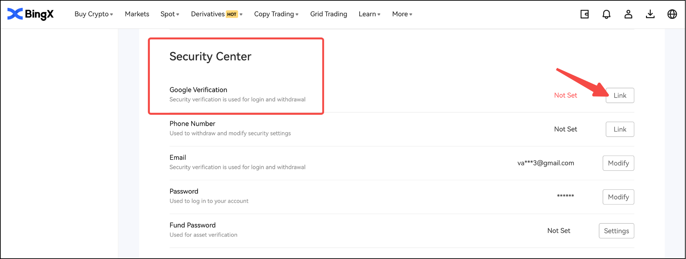This screenshot has height=259, width=686.
Task: Modify the Email address
Action: click(618, 163)
